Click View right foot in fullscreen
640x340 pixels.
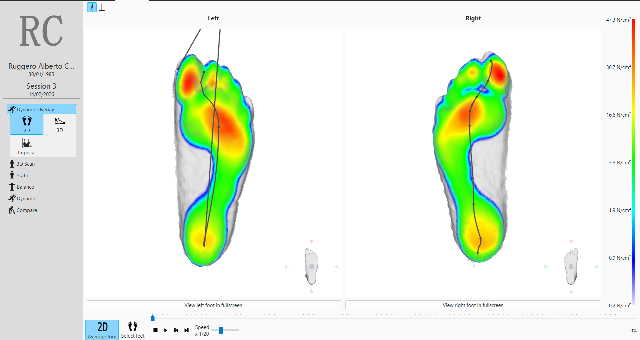click(473, 305)
